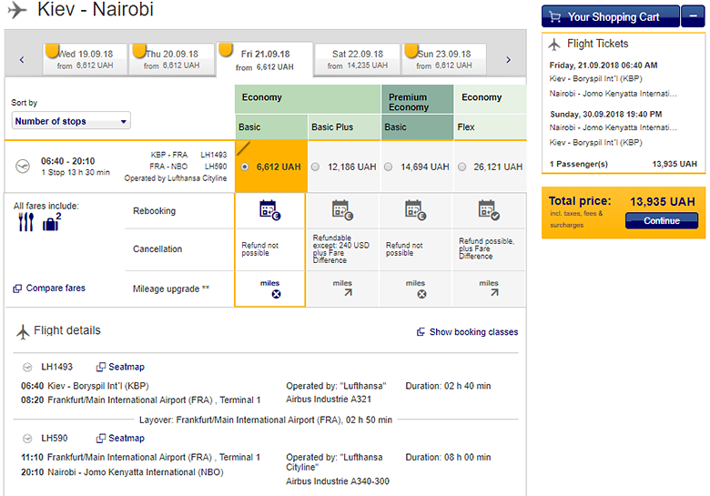710x496 pixels.
Task: Click the Economy Basic miles unavailable icon
Action: click(270, 294)
